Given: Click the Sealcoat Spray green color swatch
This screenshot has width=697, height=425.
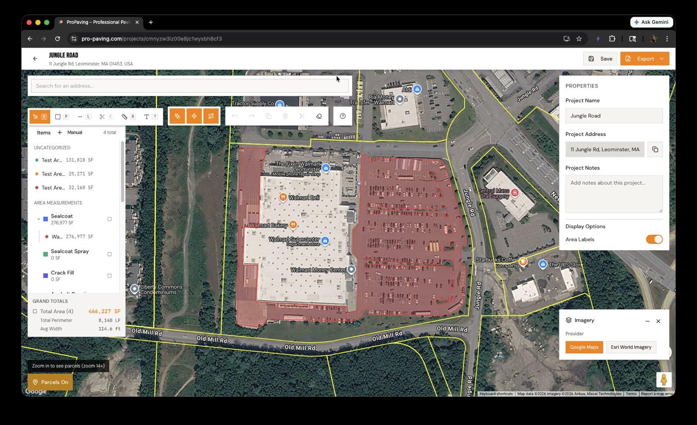Looking at the screenshot, I should 45,254.
